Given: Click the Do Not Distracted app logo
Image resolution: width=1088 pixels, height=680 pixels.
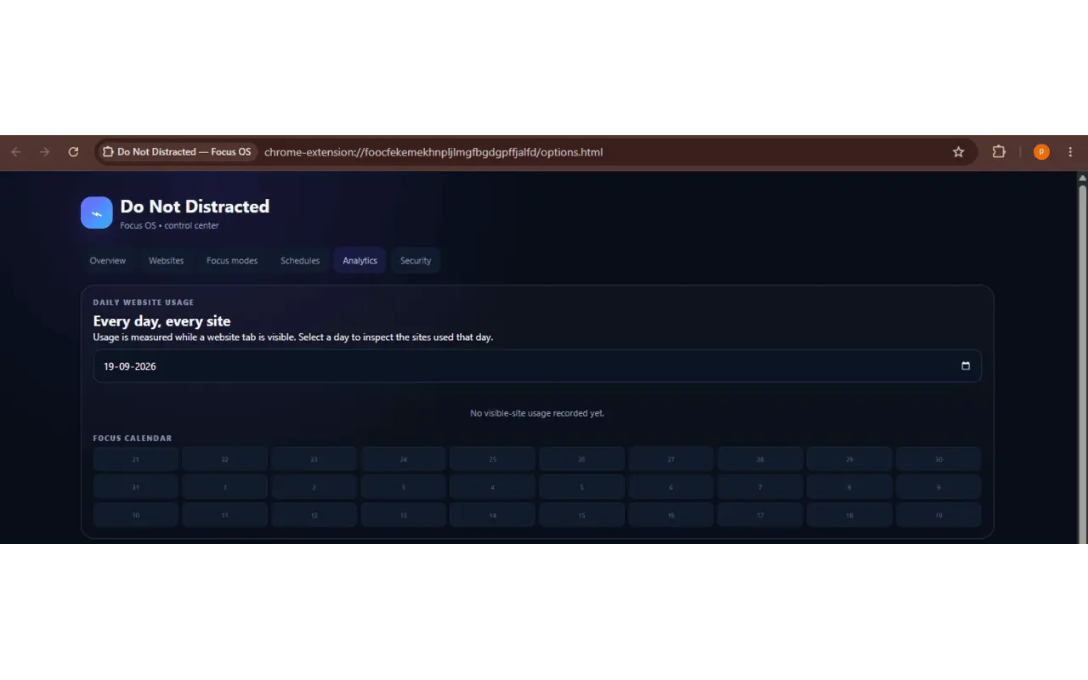Looking at the screenshot, I should click(97, 213).
